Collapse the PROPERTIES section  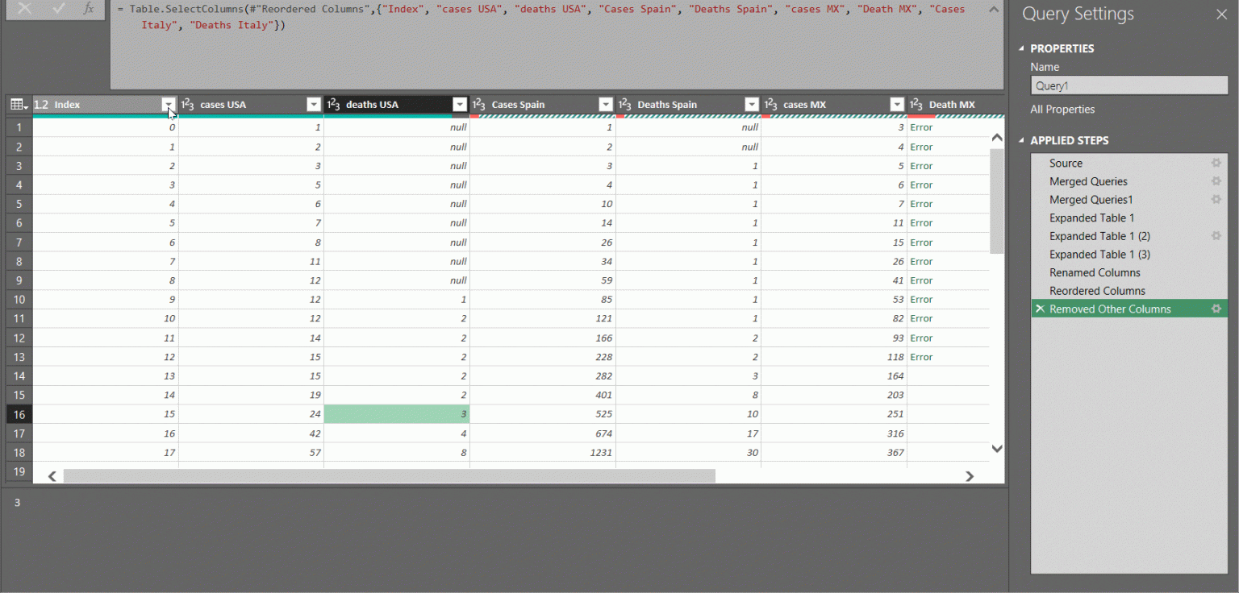(1023, 48)
